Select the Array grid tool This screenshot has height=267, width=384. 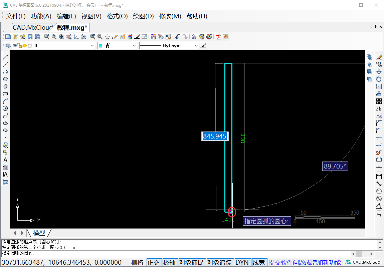tap(379, 101)
